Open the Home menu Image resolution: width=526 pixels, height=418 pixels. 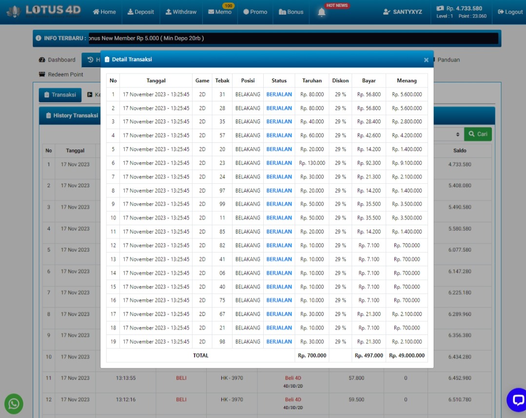(x=104, y=12)
